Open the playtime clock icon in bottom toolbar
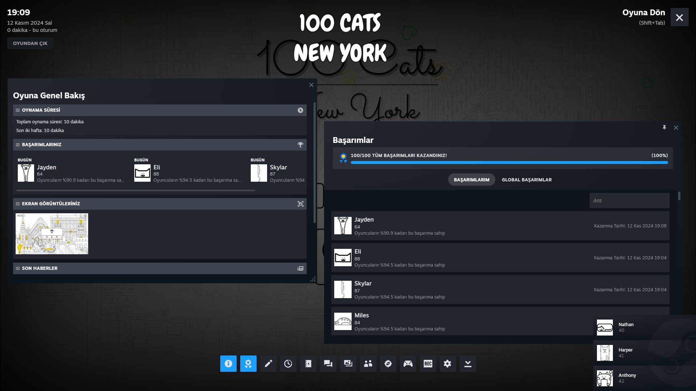696x391 pixels. 288,363
